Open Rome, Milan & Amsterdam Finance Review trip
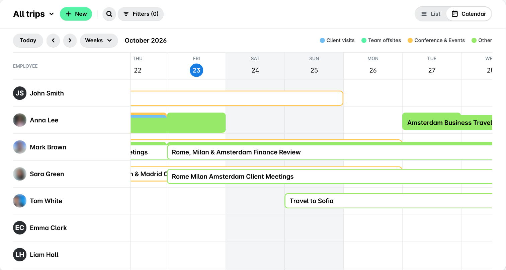Screen dimensions: 506x270 click(330, 152)
